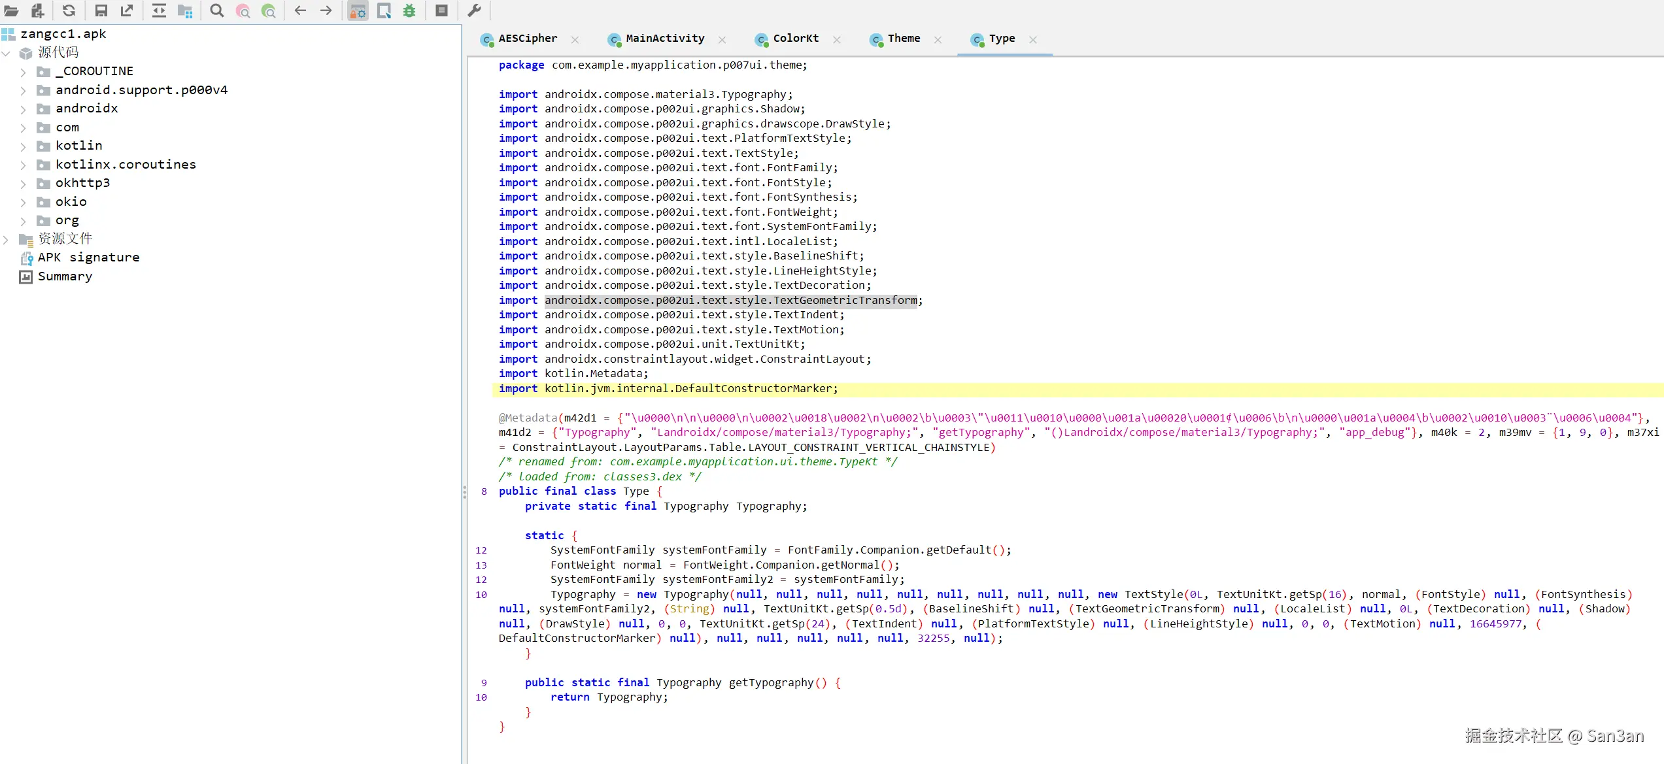Switch to the AESCipher tab
The height and width of the screenshot is (764, 1664).
pyautogui.click(x=527, y=39)
